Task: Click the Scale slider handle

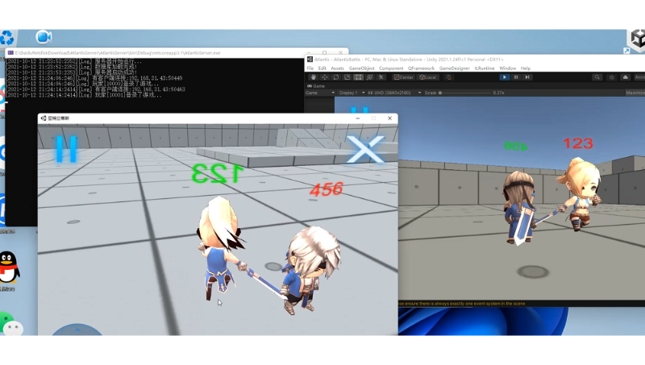Action: pos(440,93)
